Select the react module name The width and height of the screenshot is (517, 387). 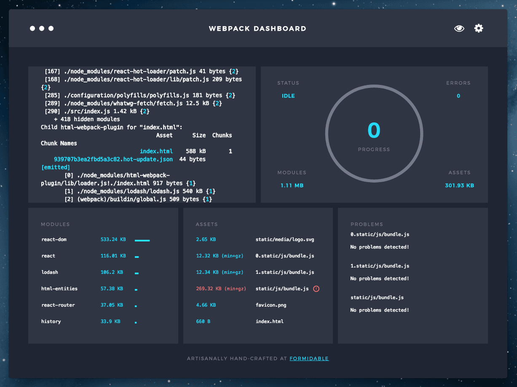[x=48, y=256]
